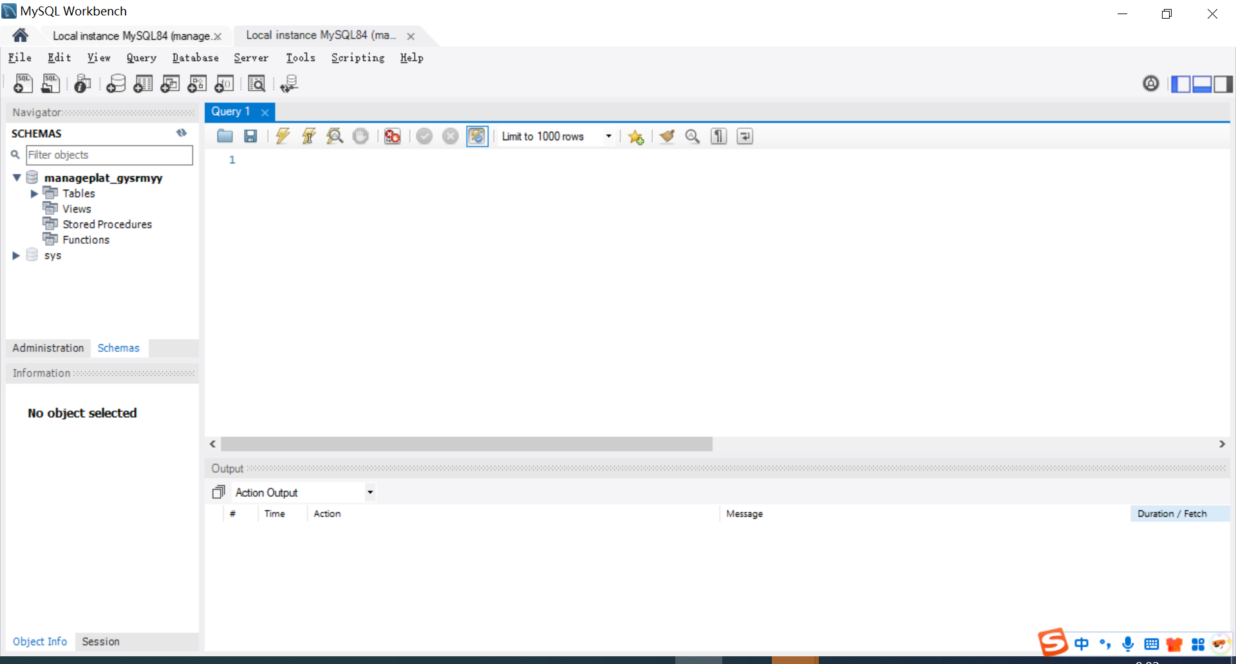Open the Server menu
This screenshot has width=1236, height=664.
tap(251, 57)
